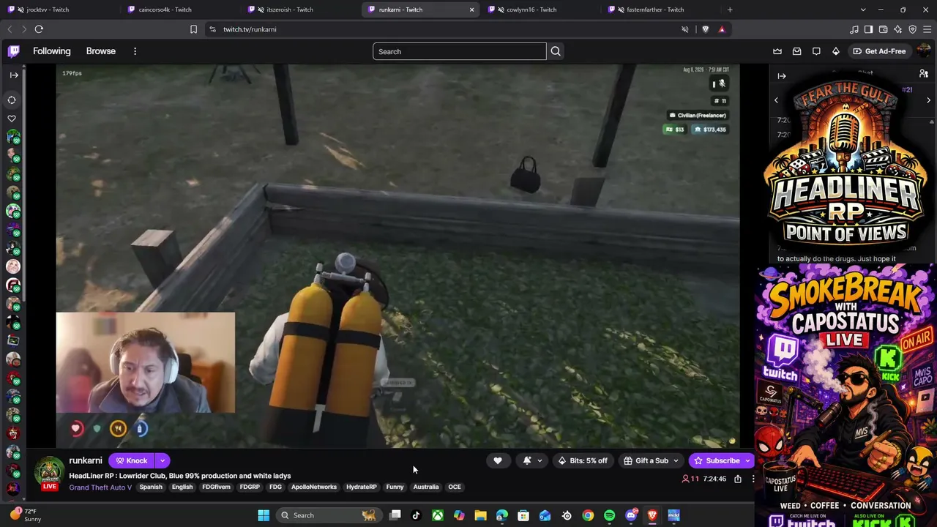
Task: Reload the page
Action: click(x=39, y=29)
